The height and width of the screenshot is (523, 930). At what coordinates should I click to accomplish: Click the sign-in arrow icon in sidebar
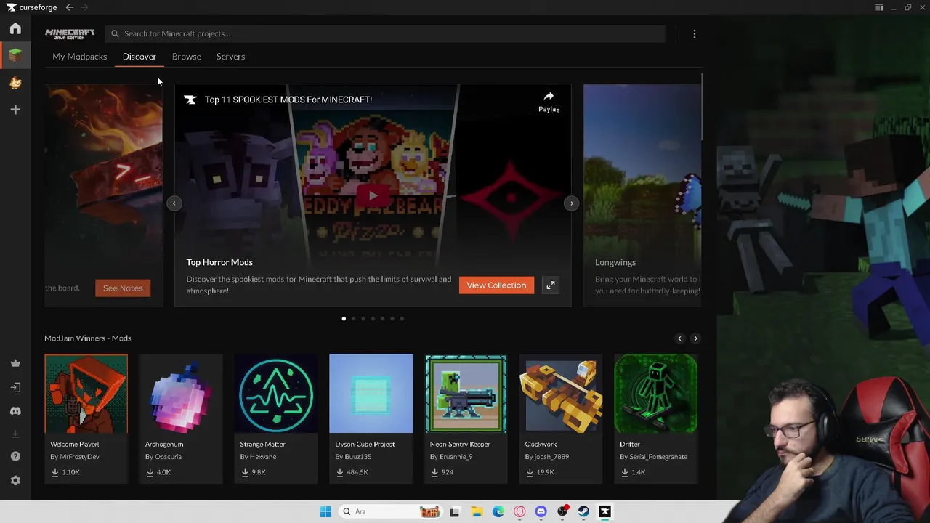pyautogui.click(x=15, y=387)
